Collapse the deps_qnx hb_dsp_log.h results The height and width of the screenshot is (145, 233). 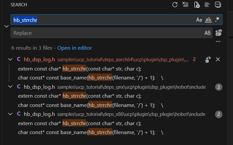(10, 87)
